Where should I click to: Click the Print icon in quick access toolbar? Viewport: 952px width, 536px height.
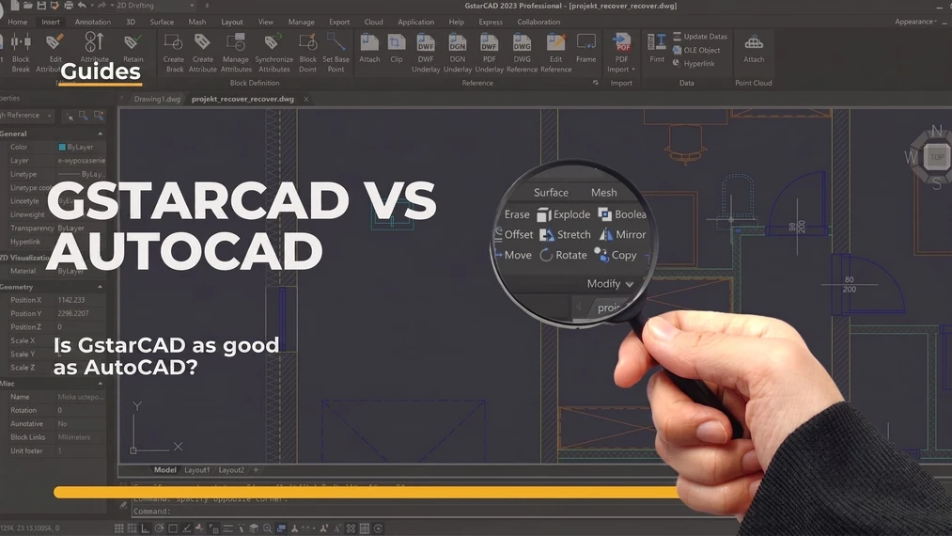point(68,6)
